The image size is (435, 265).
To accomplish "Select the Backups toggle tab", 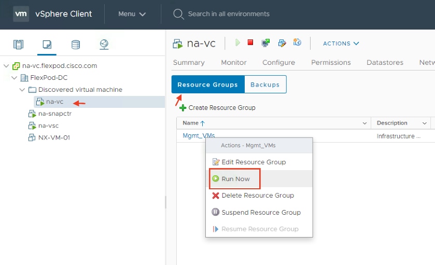I will 265,85.
